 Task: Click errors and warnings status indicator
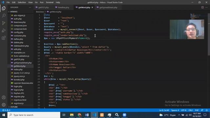6,110
